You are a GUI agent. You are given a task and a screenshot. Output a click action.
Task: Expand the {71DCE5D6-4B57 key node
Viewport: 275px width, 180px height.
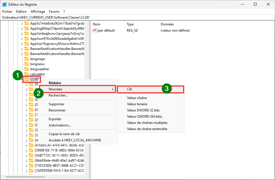coord(26,166)
